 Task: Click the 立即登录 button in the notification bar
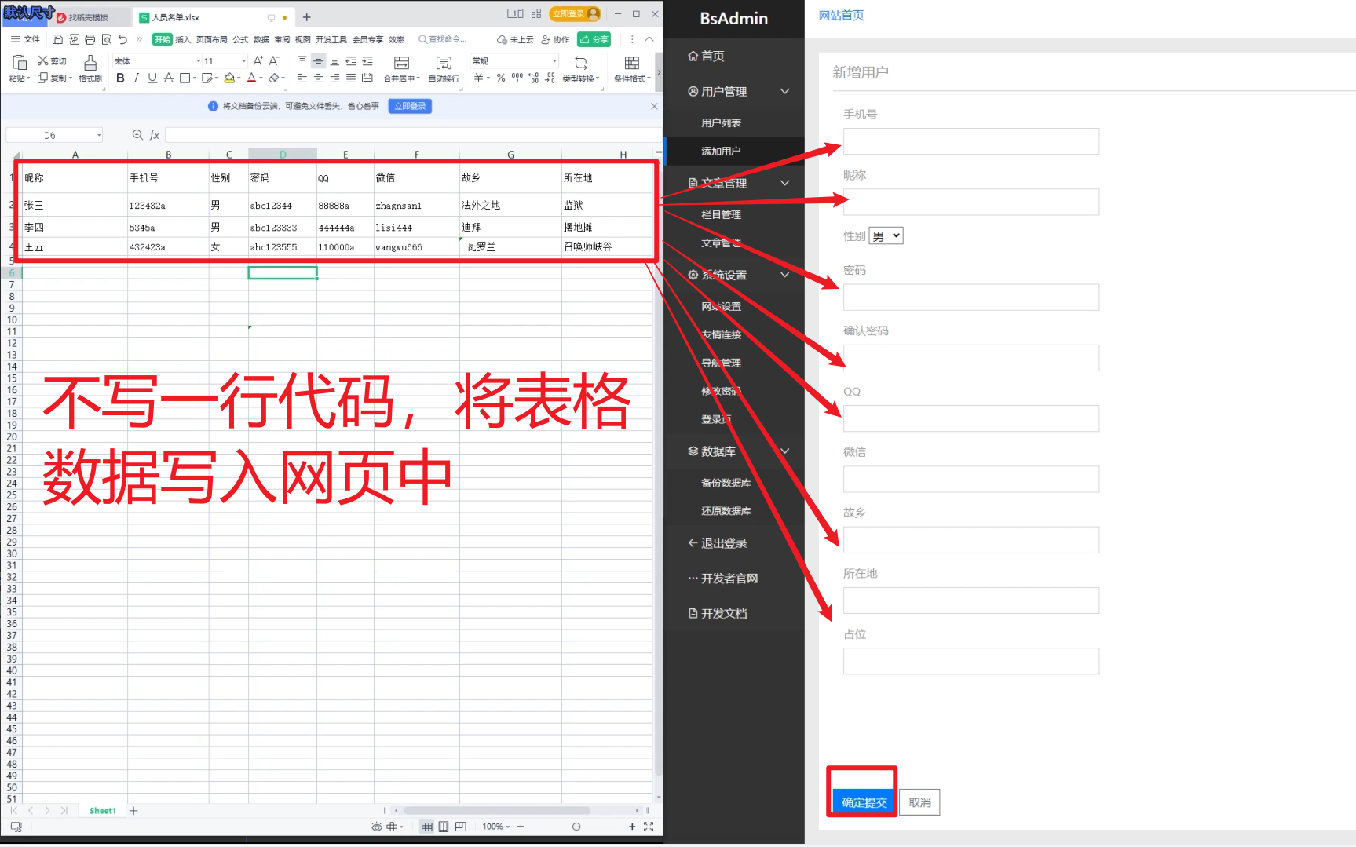(409, 106)
